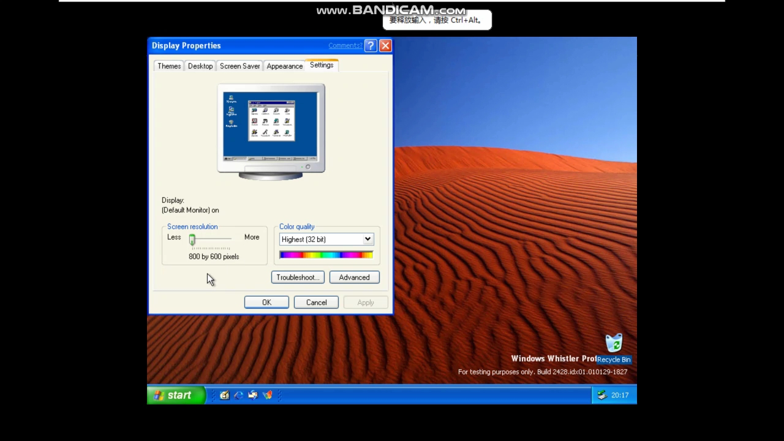Open the Screen Saver tab
This screenshot has width=784, height=441.
point(239,66)
